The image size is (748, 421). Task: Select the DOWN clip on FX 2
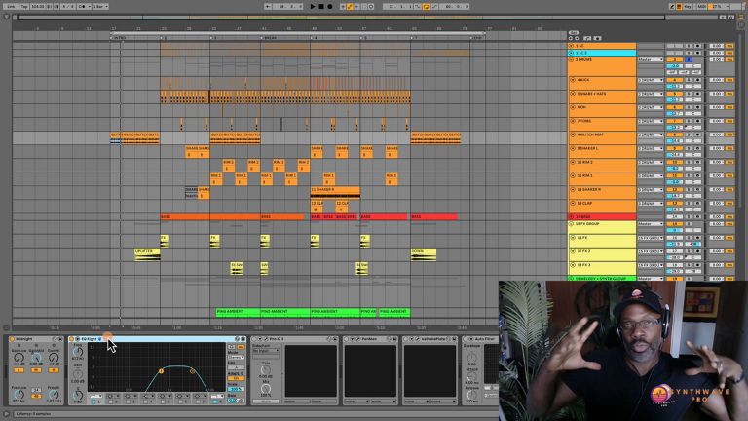(424, 254)
